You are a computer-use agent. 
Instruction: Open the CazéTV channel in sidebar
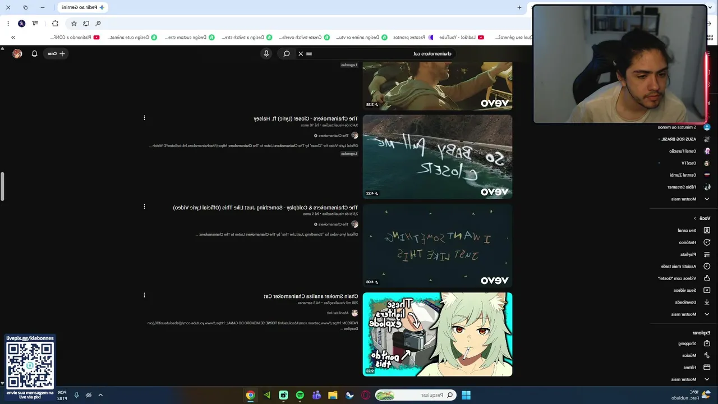point(684,163)
